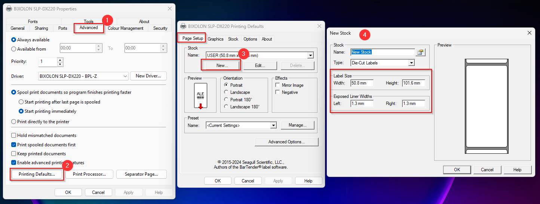Click Cancel in New Stock dialog
Screen dimensions: 540x204
(x=487, y=169)
